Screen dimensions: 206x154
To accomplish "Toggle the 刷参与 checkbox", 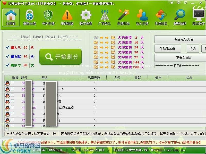I will pos(8,65).
